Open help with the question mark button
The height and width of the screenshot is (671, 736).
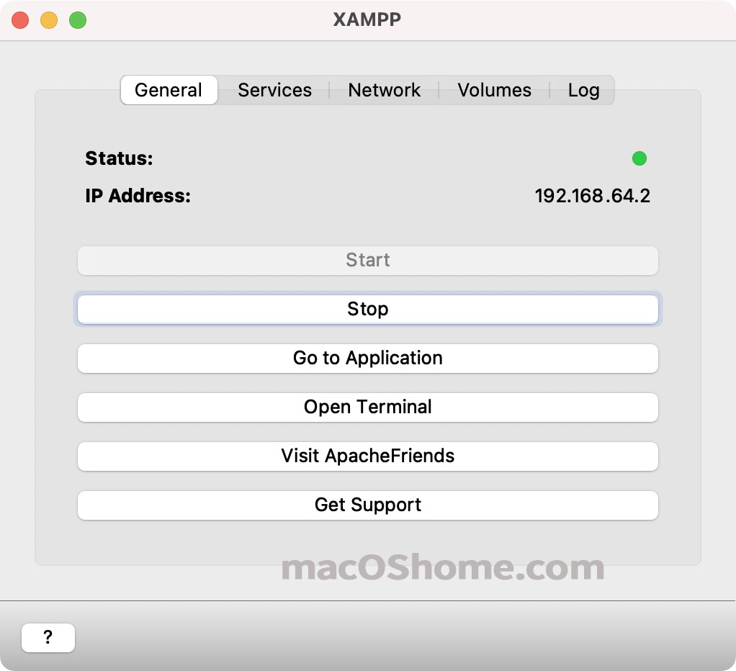click(48, 637)
